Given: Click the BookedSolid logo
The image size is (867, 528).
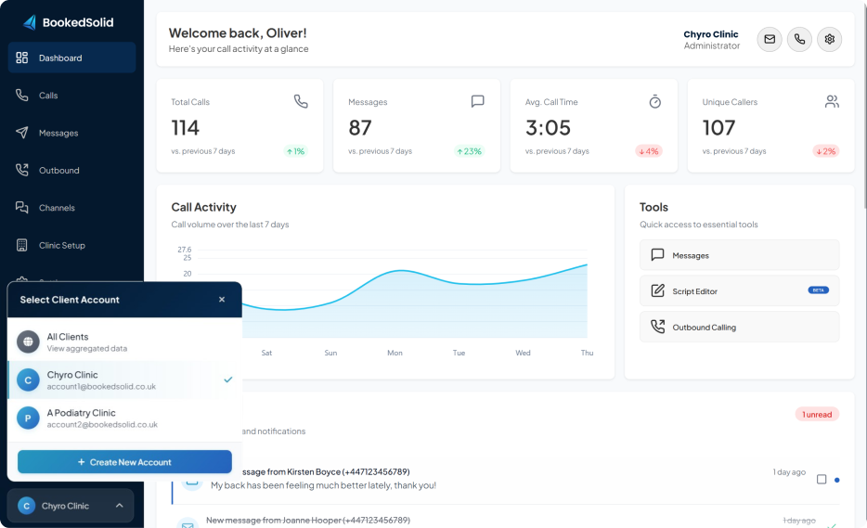Looking at the screenshot, I should (x=69, y=21).
